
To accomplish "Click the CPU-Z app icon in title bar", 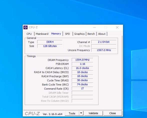I will (x=25, y=27).
